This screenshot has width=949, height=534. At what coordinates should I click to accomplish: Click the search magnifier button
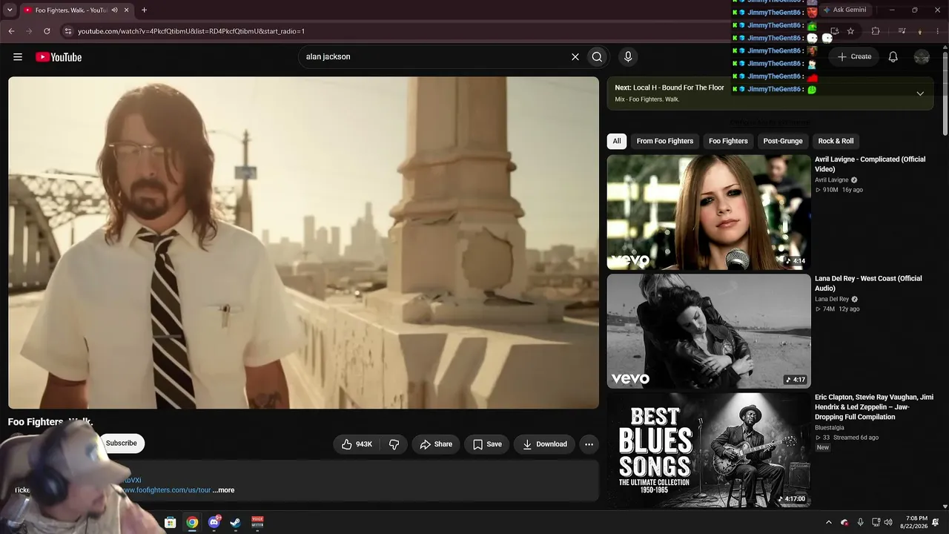597,57
